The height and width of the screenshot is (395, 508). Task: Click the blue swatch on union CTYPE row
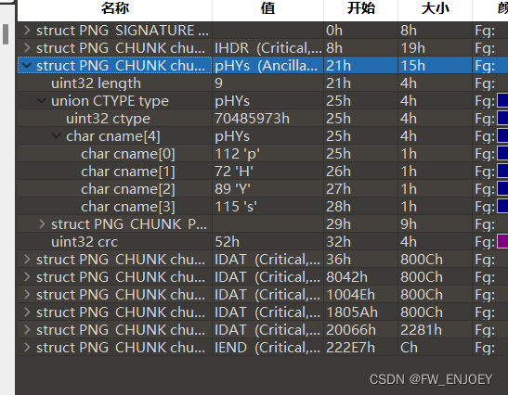coord(502,101)
